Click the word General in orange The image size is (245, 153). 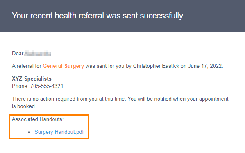click(x=53, y=66)
